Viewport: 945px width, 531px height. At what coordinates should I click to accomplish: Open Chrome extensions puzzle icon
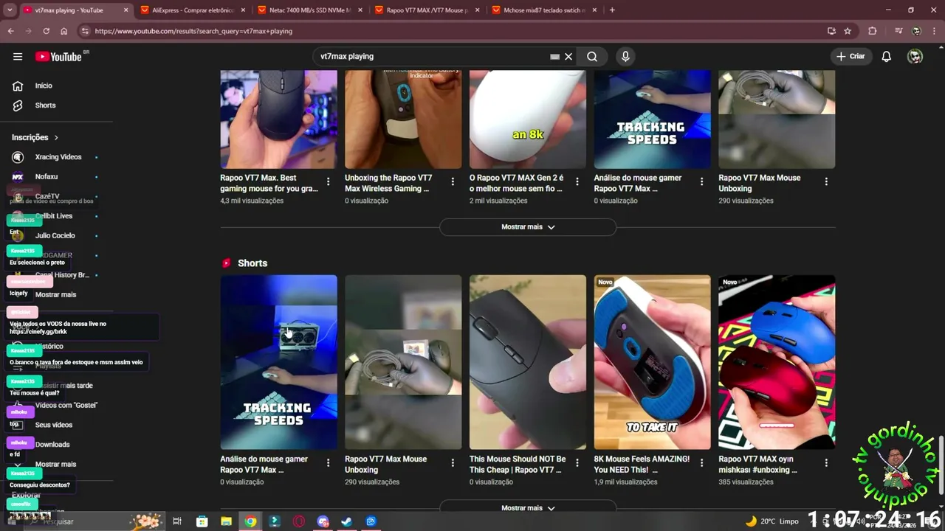pyautogui.click(x=873, y=31)
